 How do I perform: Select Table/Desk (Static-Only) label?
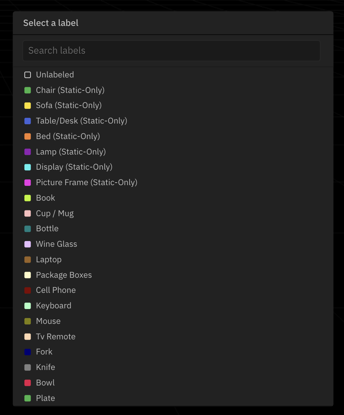[x=81, y=121]
